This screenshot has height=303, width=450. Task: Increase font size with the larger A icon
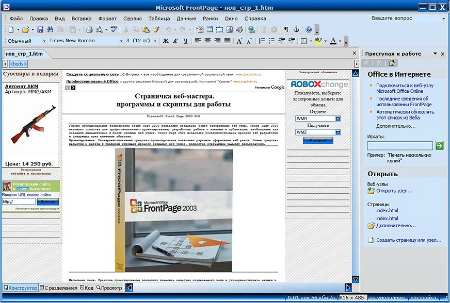click(x=239, y=41)
